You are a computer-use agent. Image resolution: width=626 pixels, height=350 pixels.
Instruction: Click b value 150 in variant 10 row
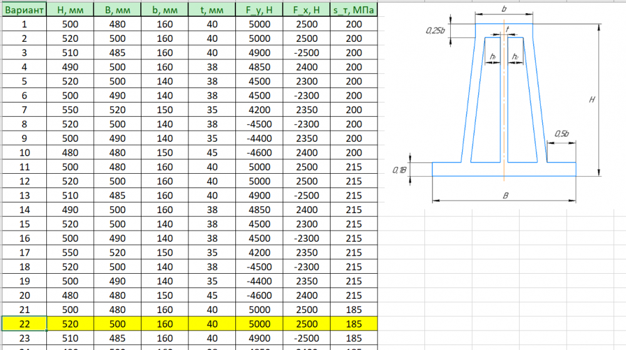pyautogui.click(x=165, y=152)
